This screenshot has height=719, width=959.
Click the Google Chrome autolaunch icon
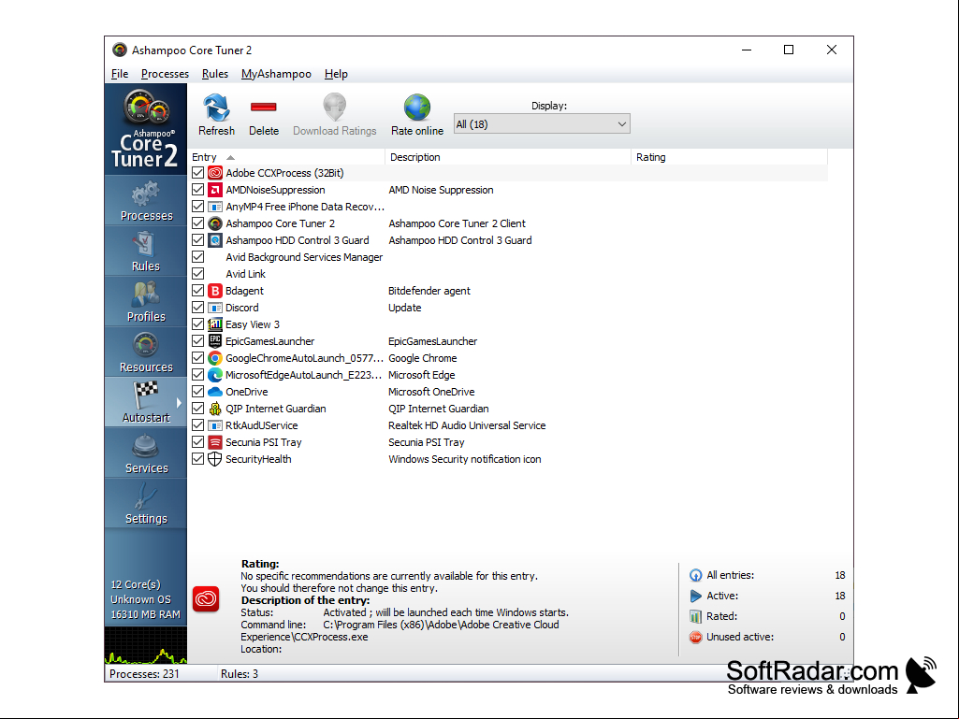(x=214, y=358)
